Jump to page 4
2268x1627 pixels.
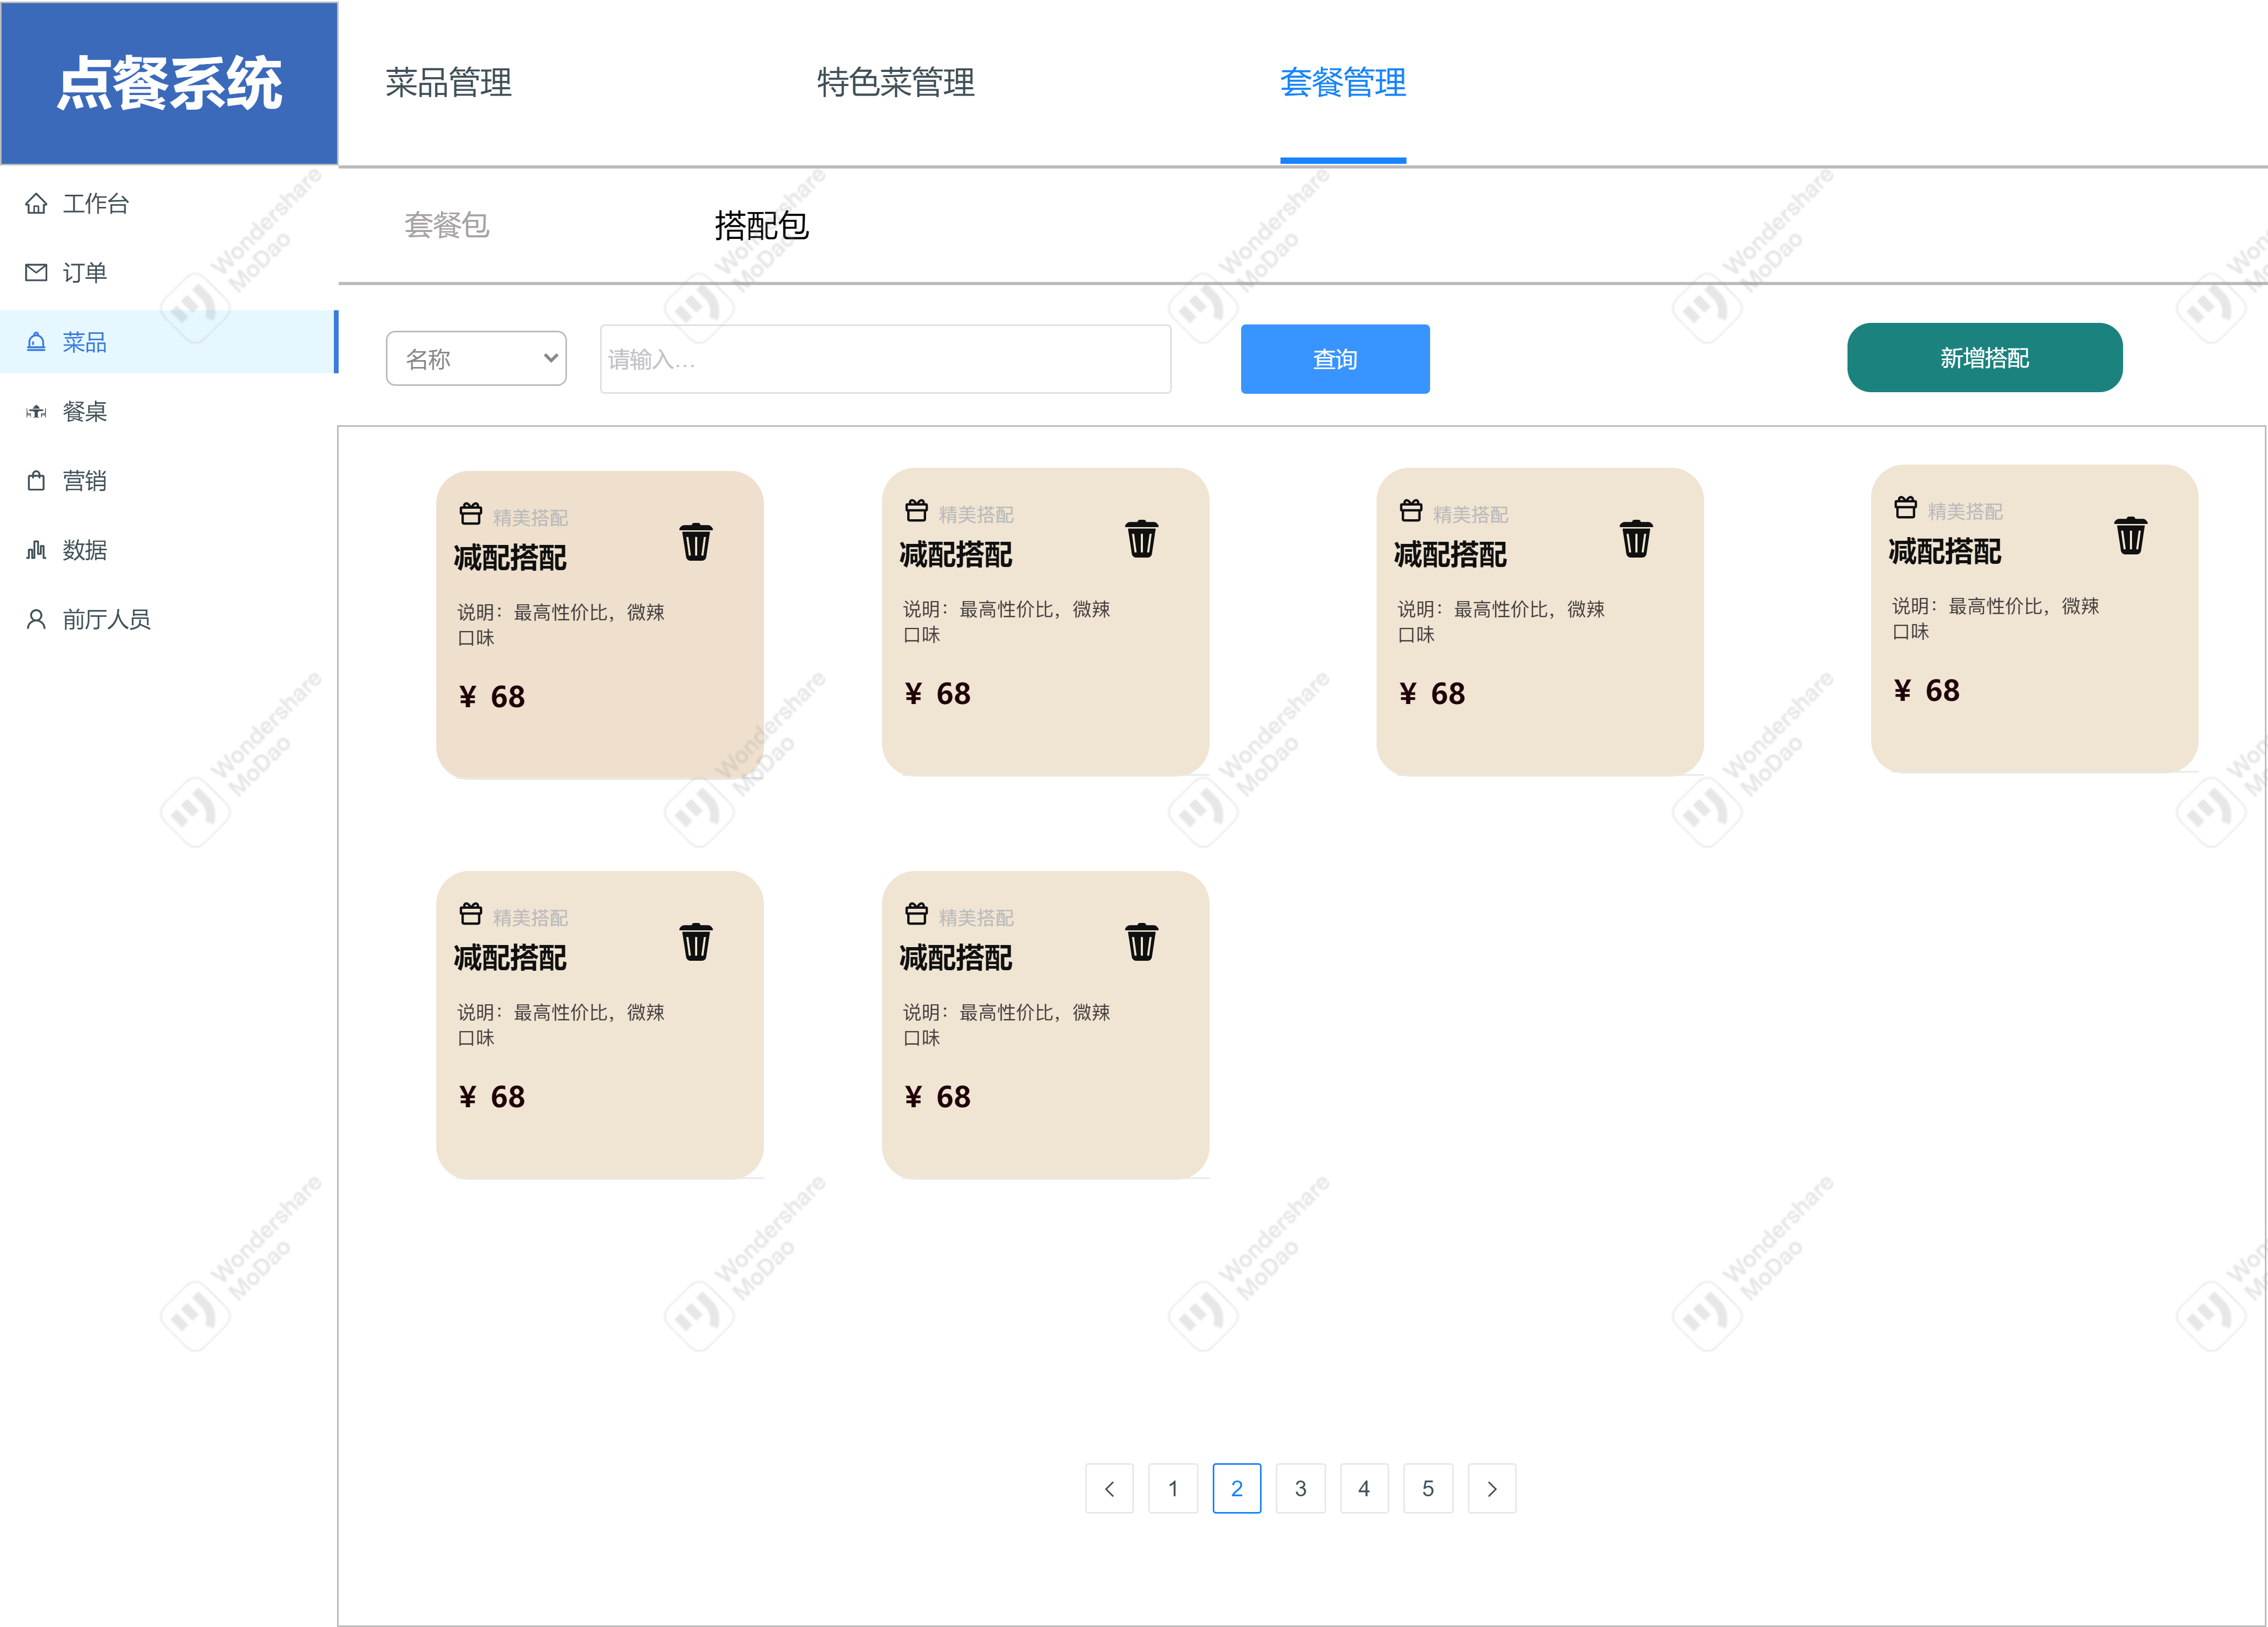pos(1364,1489)
